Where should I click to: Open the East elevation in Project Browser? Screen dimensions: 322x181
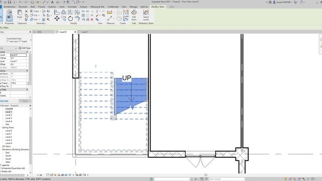pyautogui.click(x=8, y=153)
